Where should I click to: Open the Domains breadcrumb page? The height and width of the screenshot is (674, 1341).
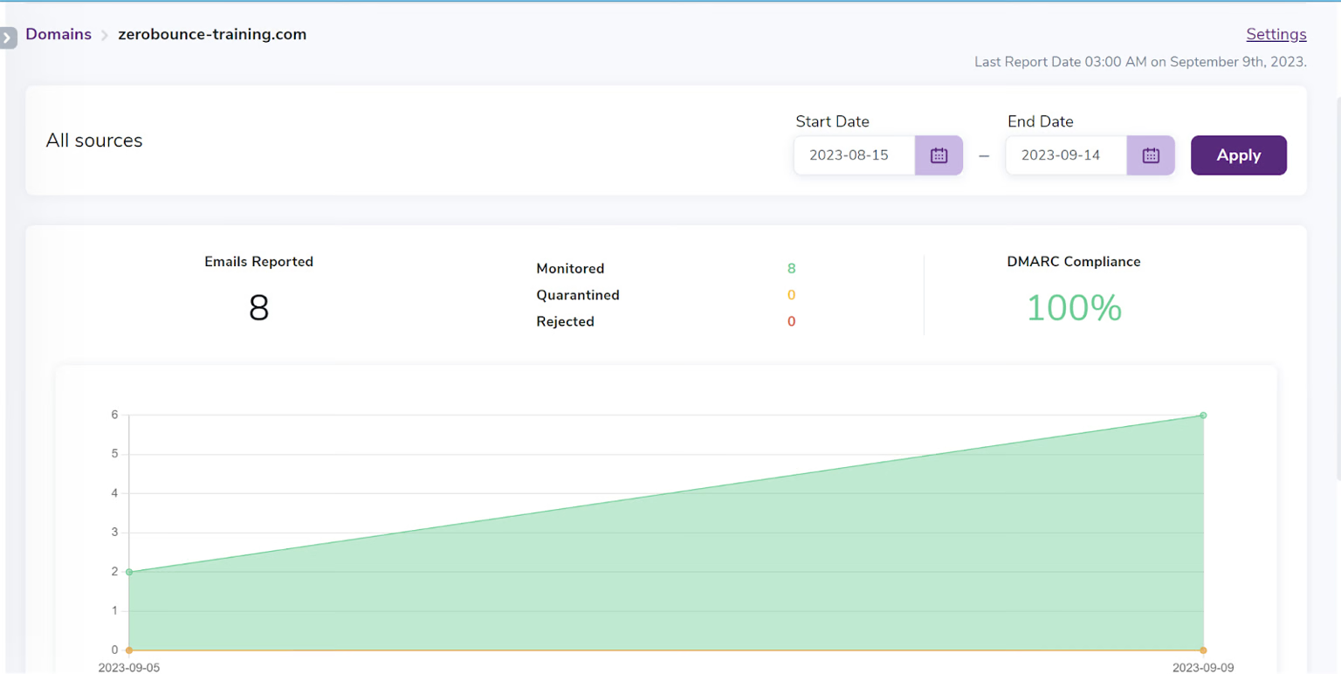coord(58,34)
